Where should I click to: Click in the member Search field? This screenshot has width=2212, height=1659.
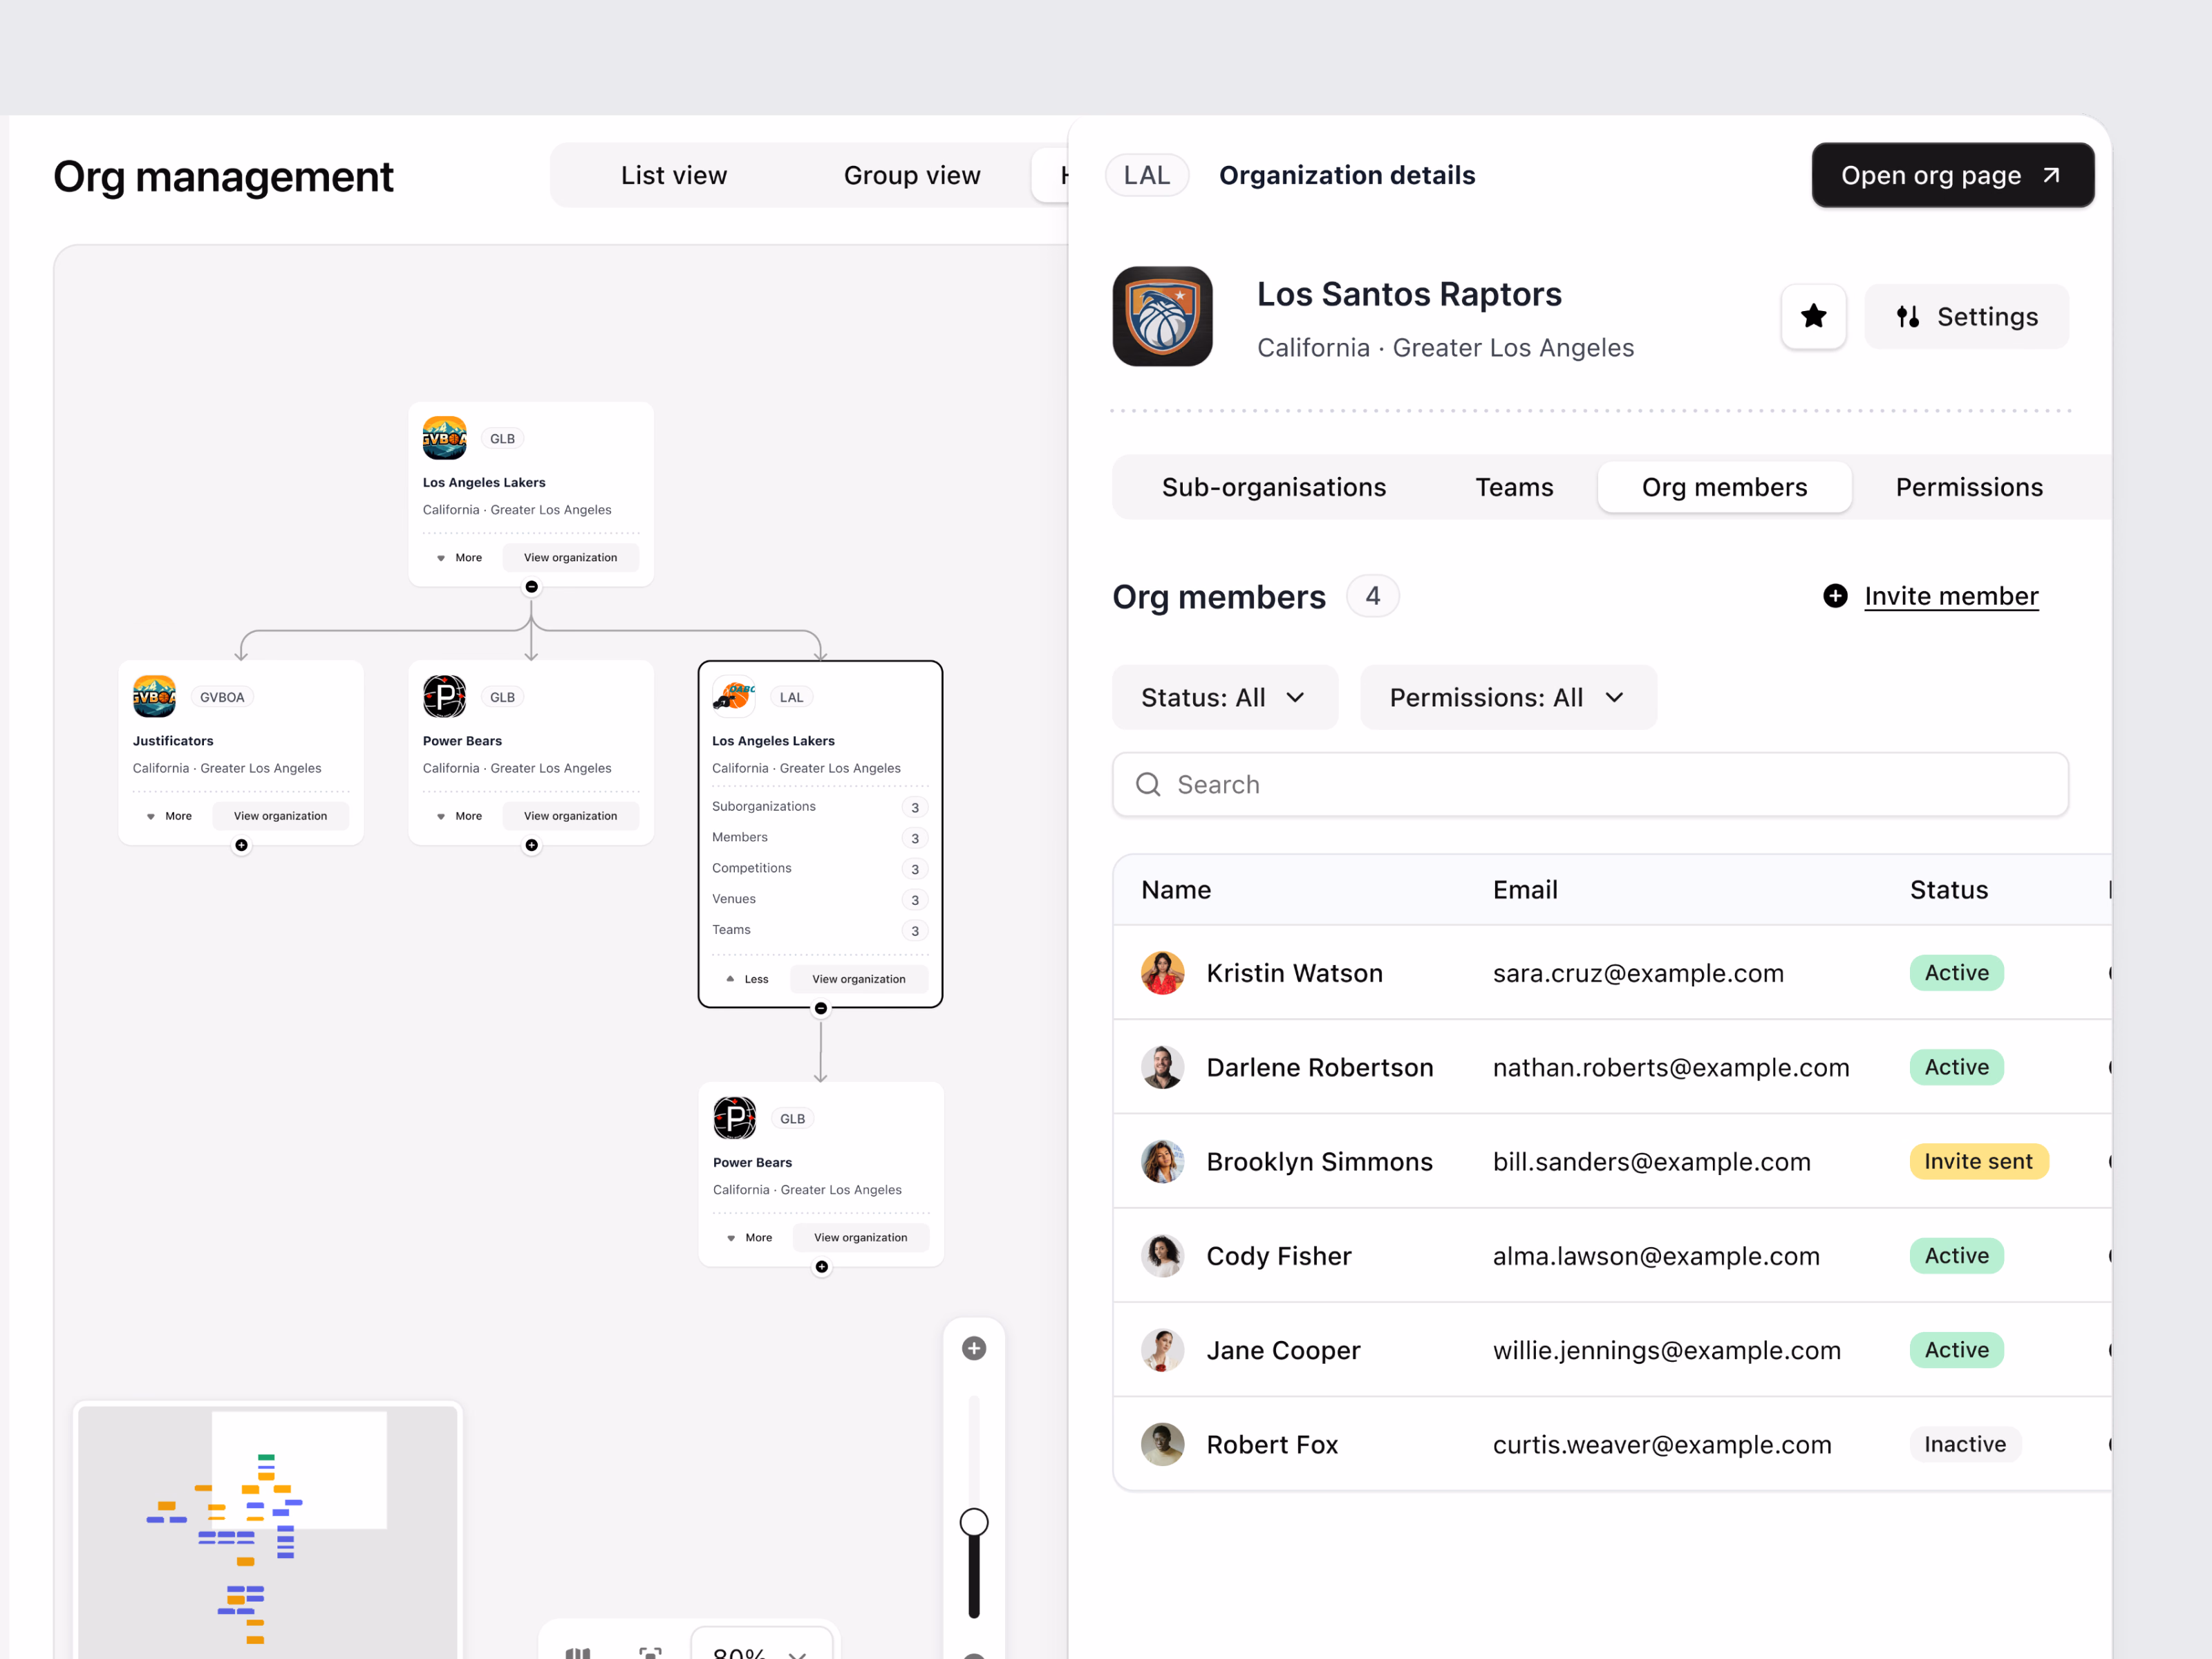1590,785
